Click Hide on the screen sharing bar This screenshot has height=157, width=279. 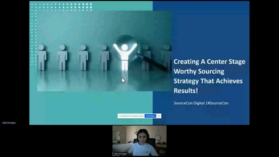point(159,116)
